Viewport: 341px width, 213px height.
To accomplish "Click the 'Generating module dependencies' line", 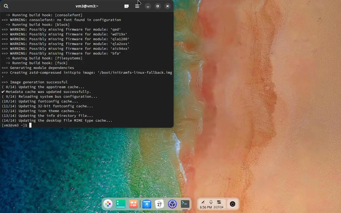I will coord(38,68).
